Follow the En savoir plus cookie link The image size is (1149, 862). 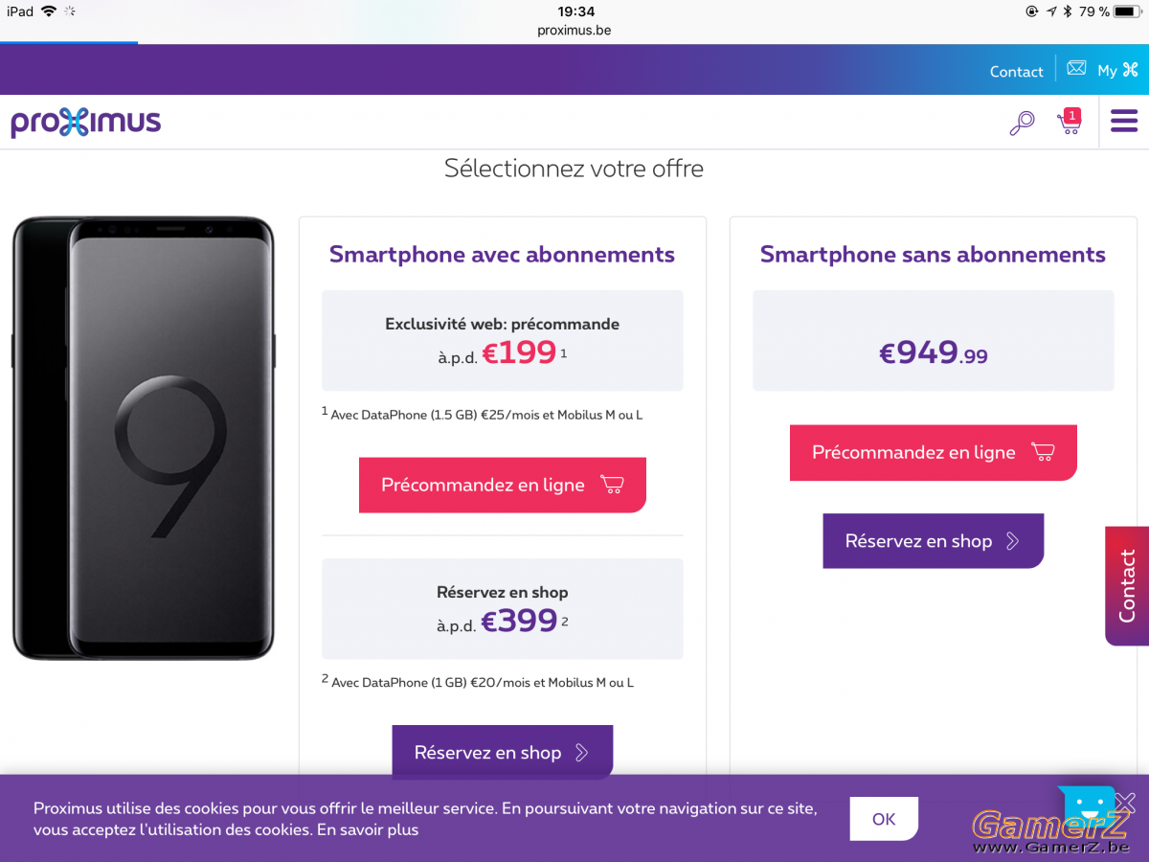point(368,829)
